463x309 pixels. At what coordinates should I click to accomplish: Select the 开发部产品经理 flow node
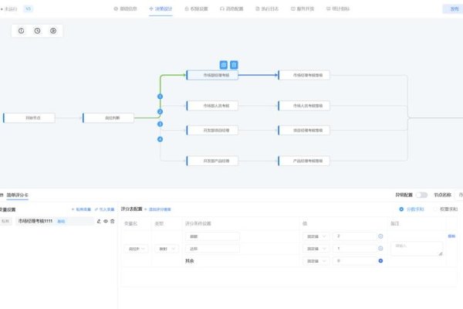[x=212, y=161]
